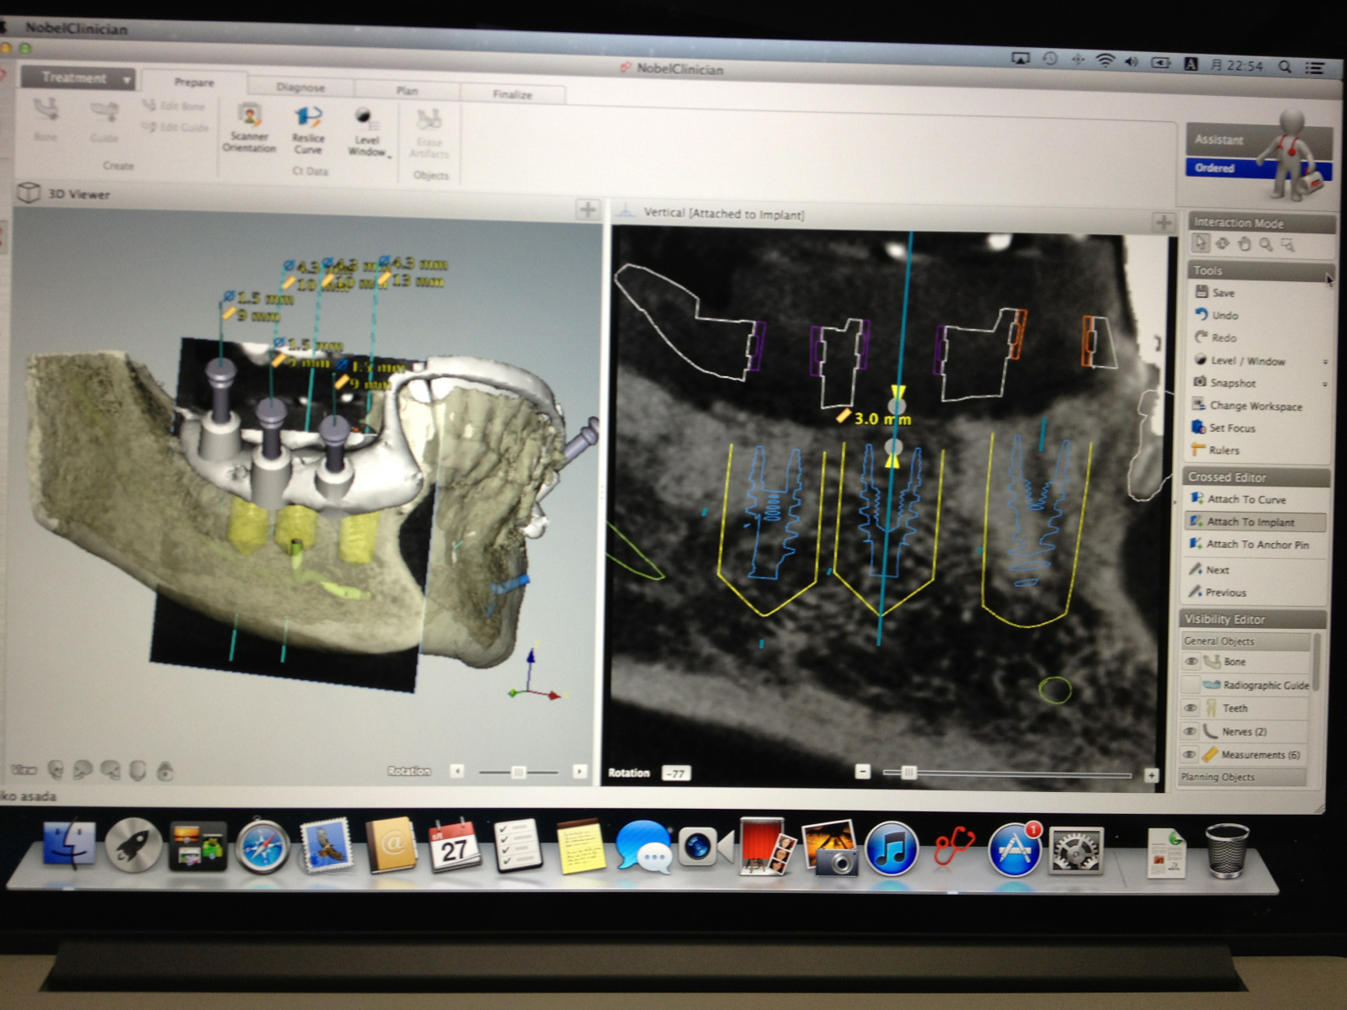
Task: Click the fifth view orientation icon
Action: [x=165, y=771]
